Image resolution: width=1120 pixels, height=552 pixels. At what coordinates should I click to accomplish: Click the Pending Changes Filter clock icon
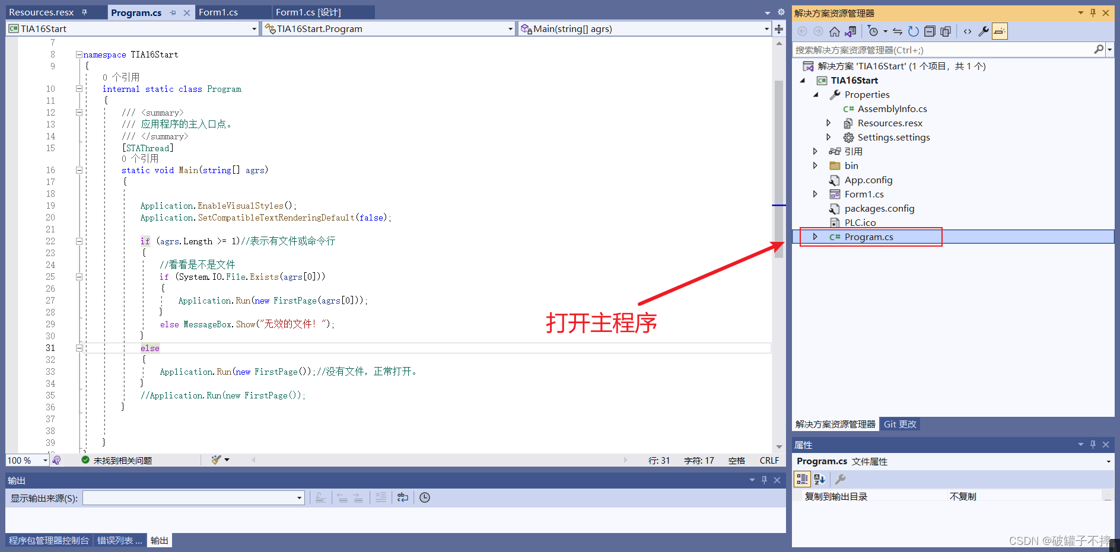click(873, 31)
